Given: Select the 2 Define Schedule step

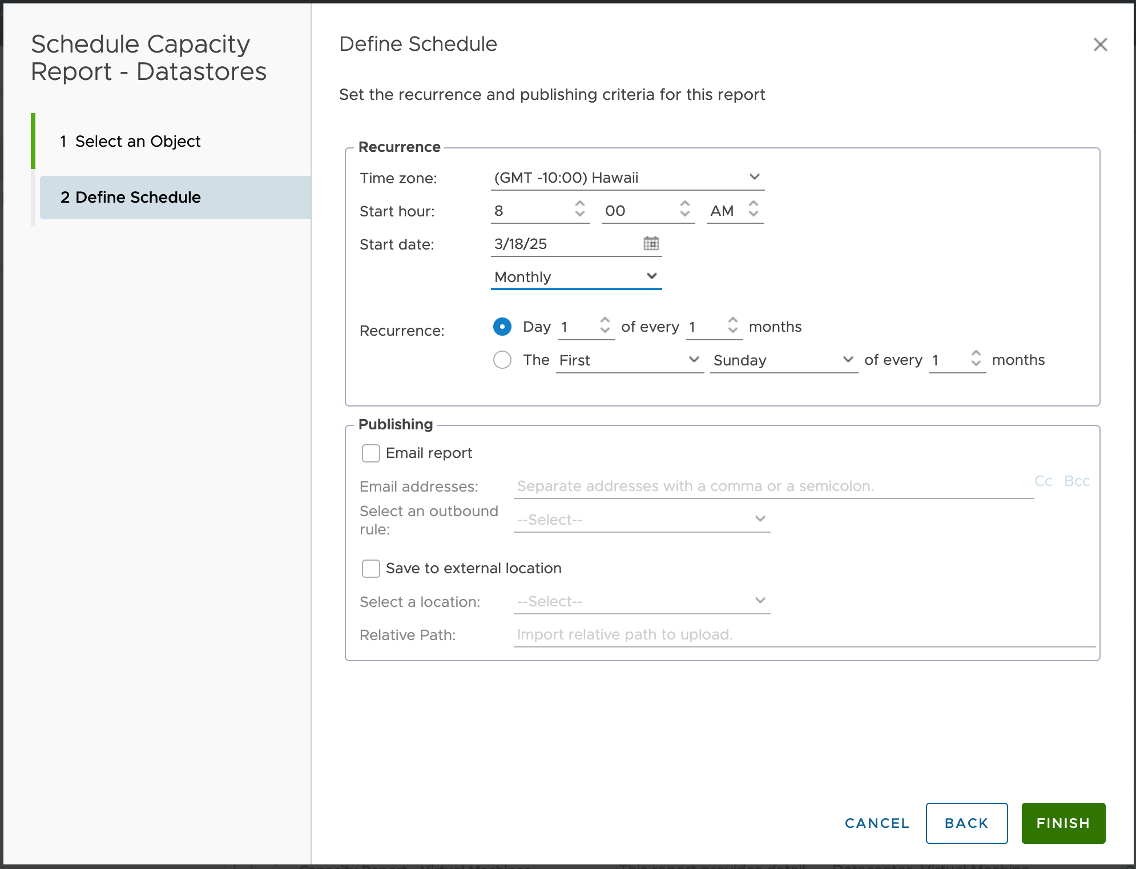Looking at the screenshot, I should tap(138, 197).
